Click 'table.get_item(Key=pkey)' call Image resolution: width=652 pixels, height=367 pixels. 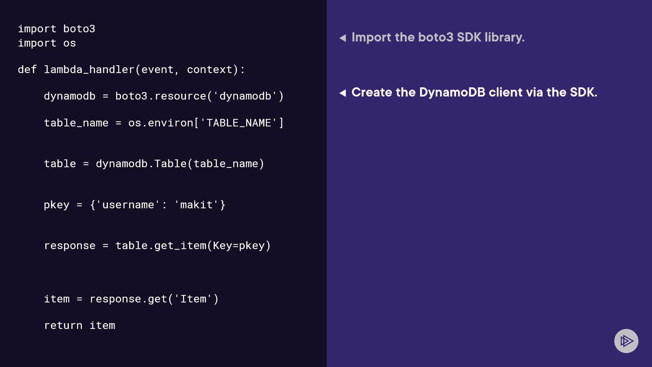[x=193, y=246]
